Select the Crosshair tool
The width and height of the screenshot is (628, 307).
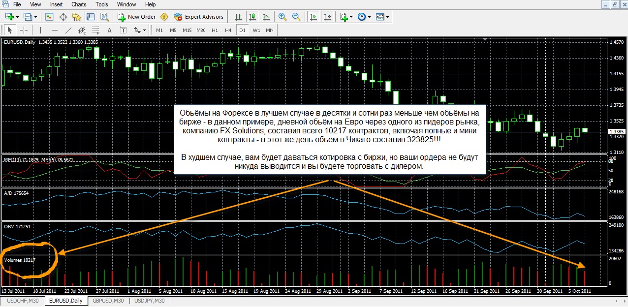24,30
